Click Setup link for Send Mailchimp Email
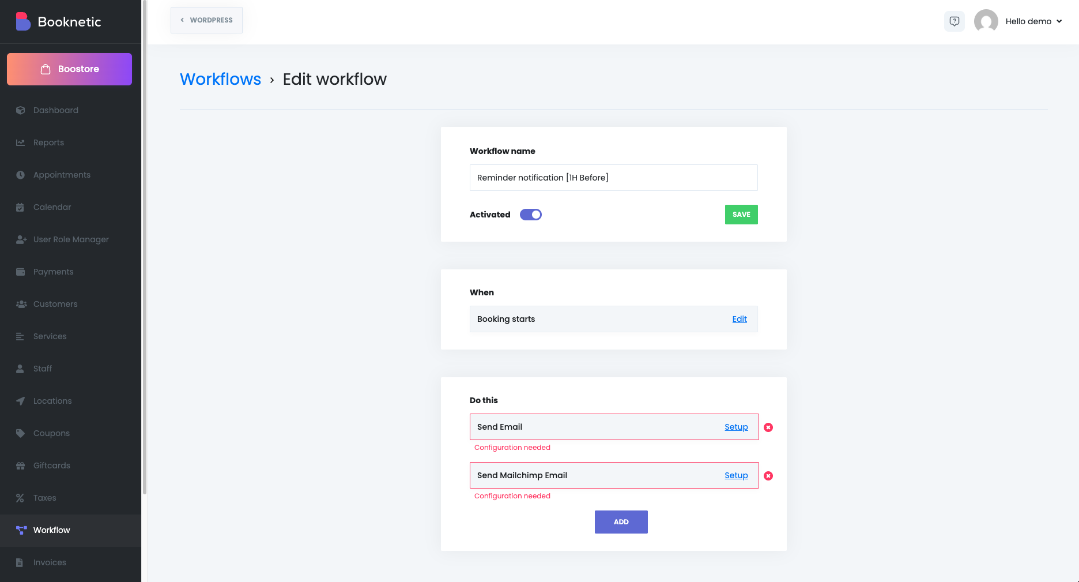 click(736, 475)
